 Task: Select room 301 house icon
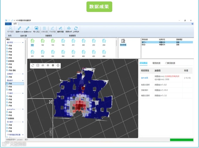(33, 52)
